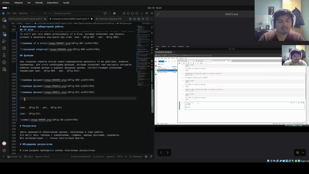Image resolution: width=309 pixels, height=174 pixels.
Task: Click the editor minimap code overview
Action: (144, 56)
